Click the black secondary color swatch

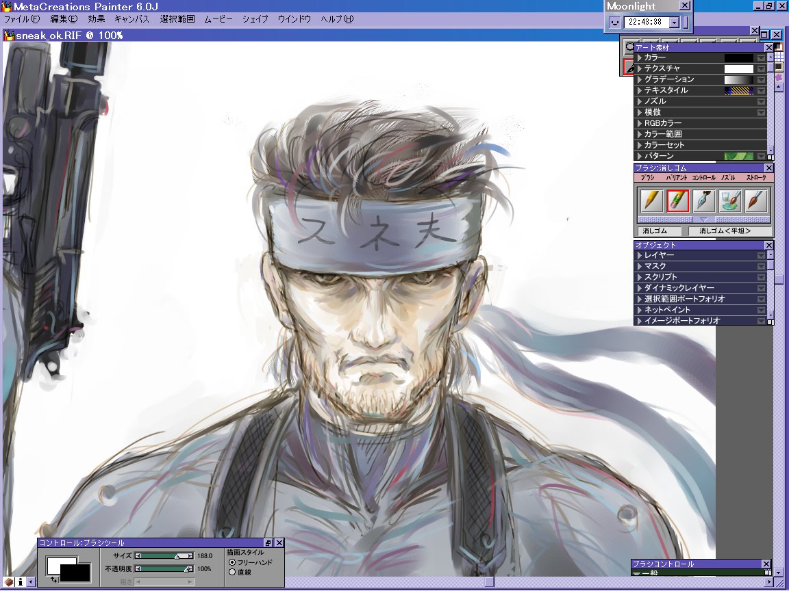[75, 573]
